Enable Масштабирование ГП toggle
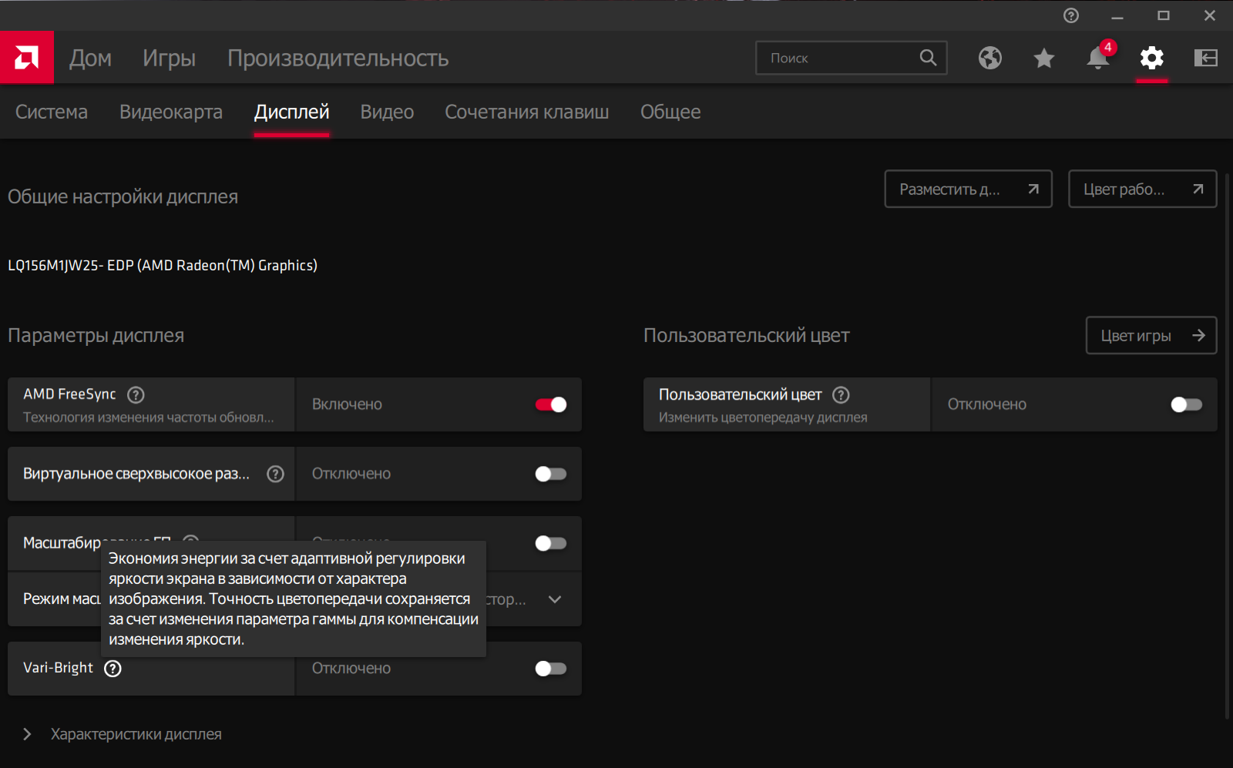 (x=551, y=543)
